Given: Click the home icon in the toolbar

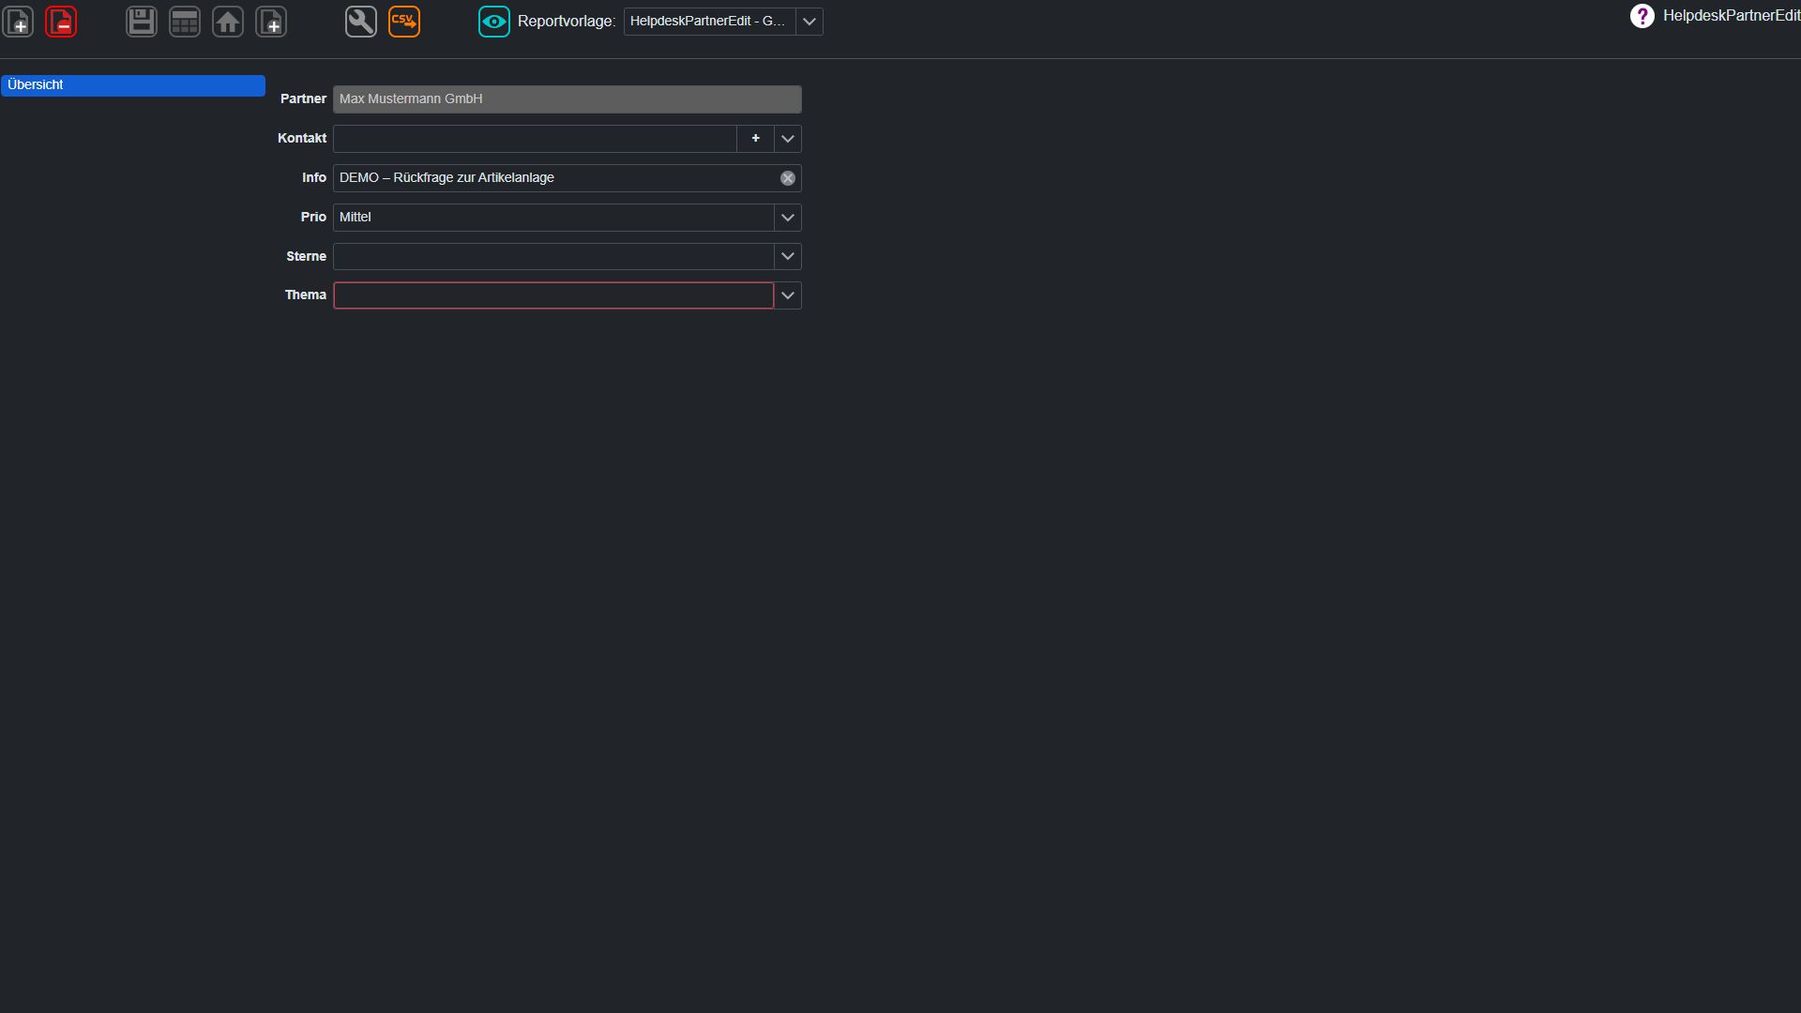Looking at the screenshot, I should 228,22.
